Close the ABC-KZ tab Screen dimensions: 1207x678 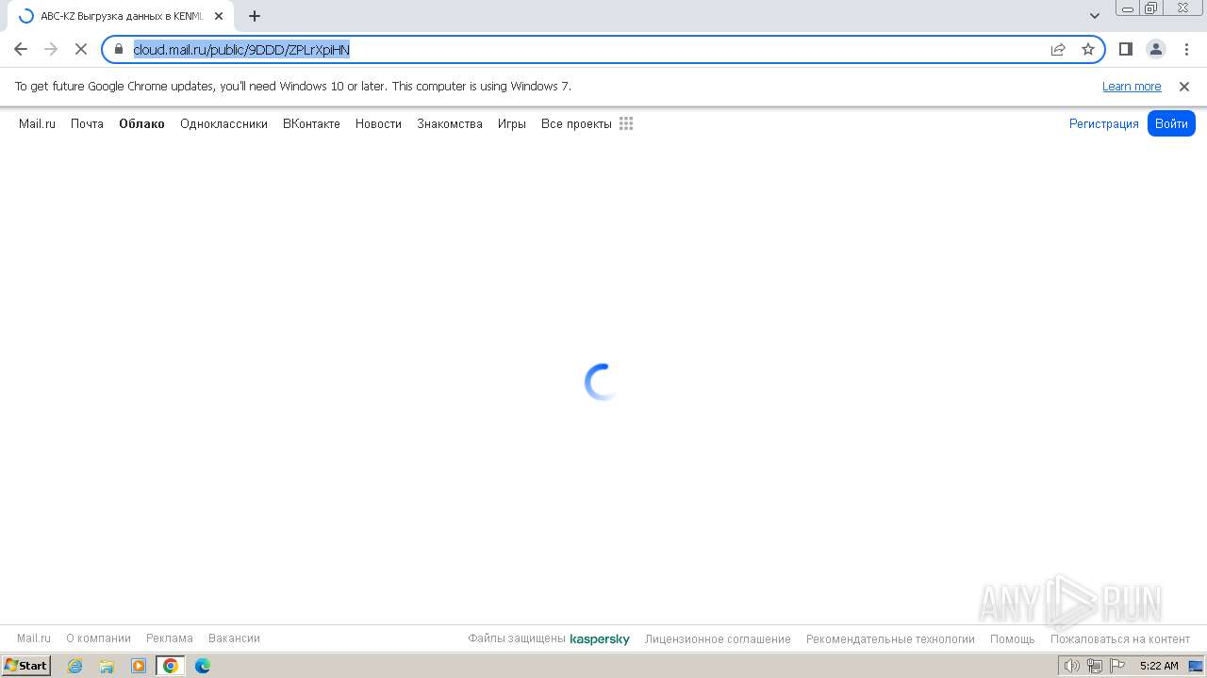pyautogui.click(x=219, y=16)
